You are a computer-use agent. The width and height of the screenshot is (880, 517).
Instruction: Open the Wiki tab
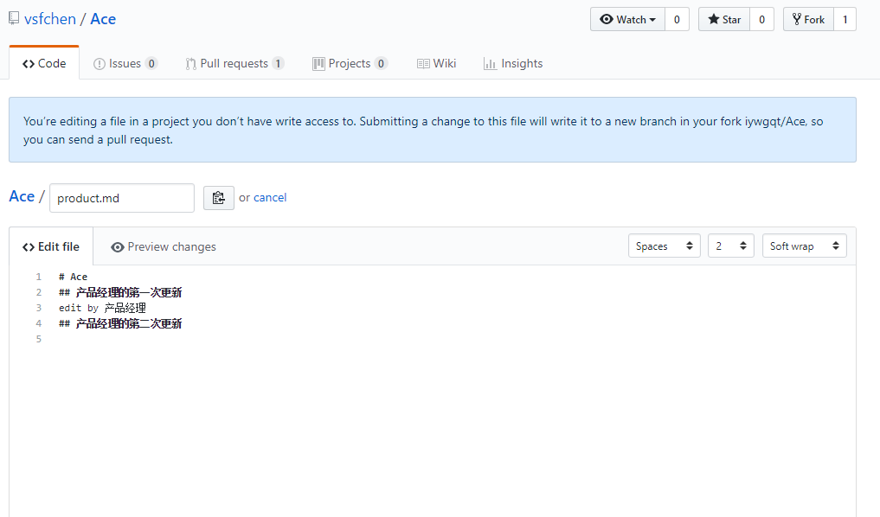tap(436, 63)
